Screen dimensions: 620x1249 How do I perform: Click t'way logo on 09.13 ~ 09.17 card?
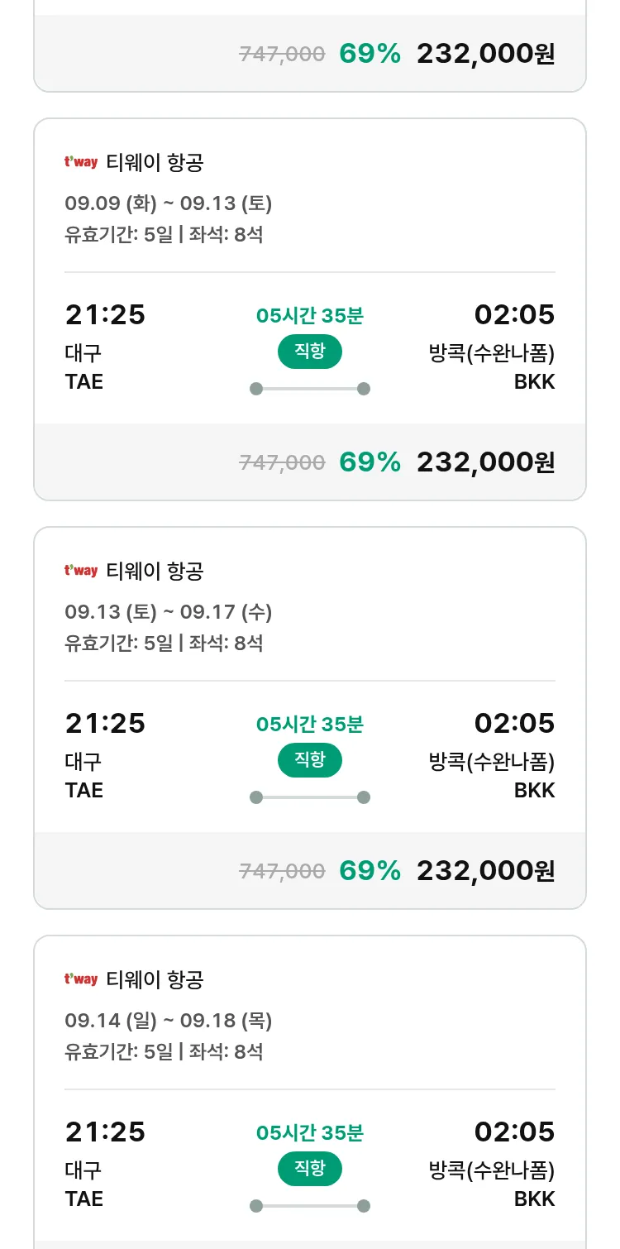81,571
